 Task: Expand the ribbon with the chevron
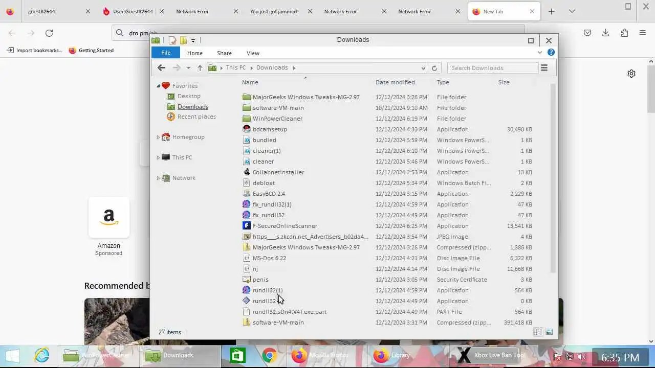(x=540, y=53)
